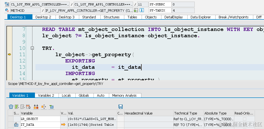
Task: Click the Technical Type column header
Action: click(x=189, y=113)
